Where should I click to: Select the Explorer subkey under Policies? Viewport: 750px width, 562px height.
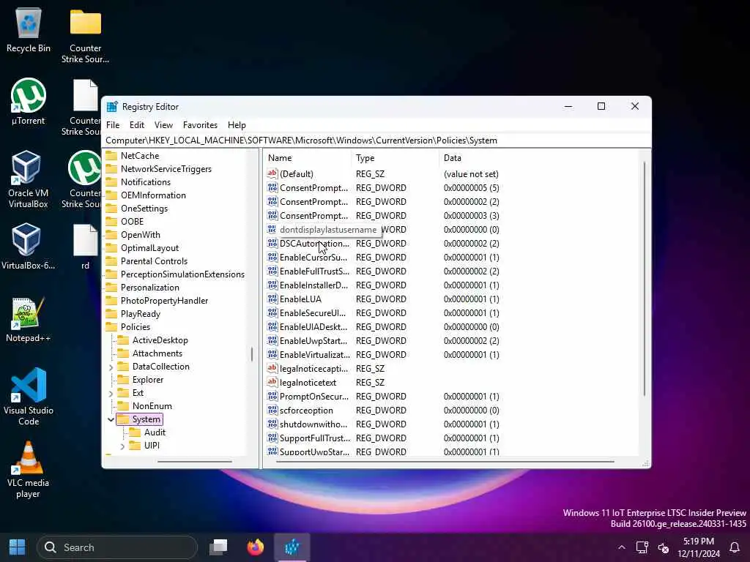coord(148,380)
